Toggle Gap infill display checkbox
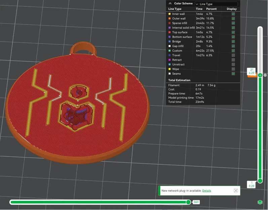 (x=233, y=46)
